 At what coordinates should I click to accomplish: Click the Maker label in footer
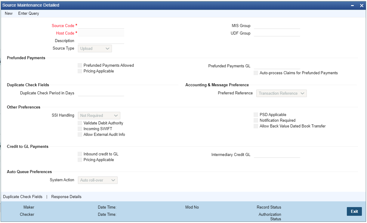click(x=29, y=207)
